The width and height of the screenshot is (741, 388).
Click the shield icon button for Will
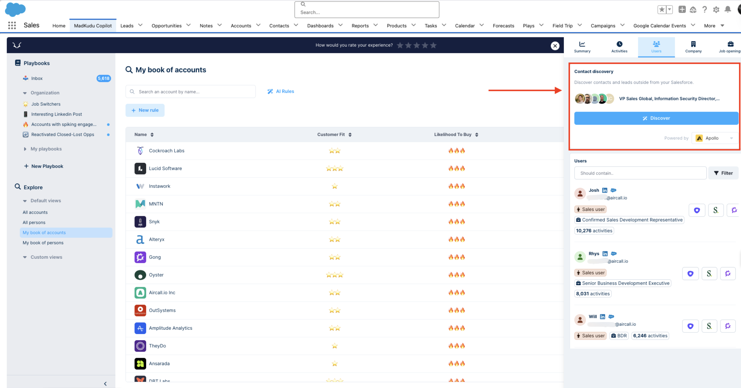click(690, 326)
